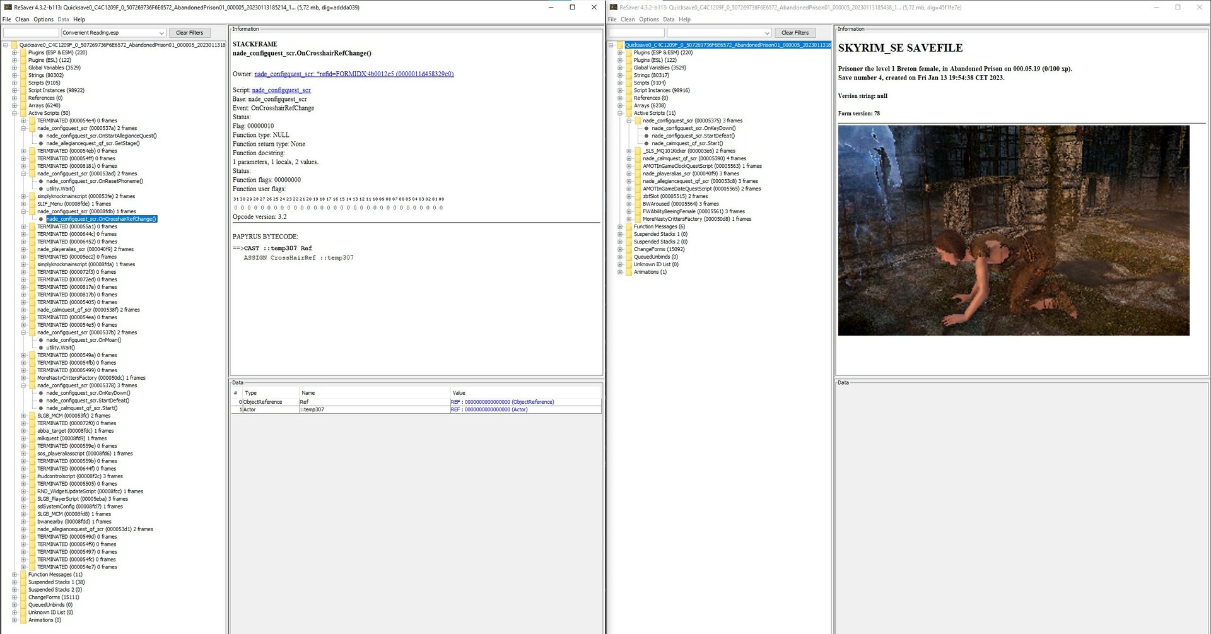The image size is (1211, 634).
Task: Click Clear Filters in right ReSaver window
Action: 795,33
